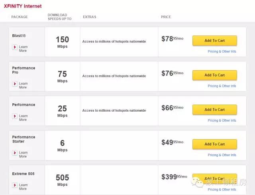The image size is (255, 195).
Task: Open Pricing & Other Info for Performance Pro
Action: coord(222,86)
